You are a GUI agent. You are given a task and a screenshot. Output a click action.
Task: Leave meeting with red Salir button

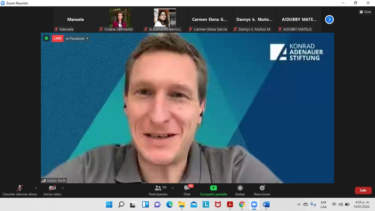[x=363, y=190]
